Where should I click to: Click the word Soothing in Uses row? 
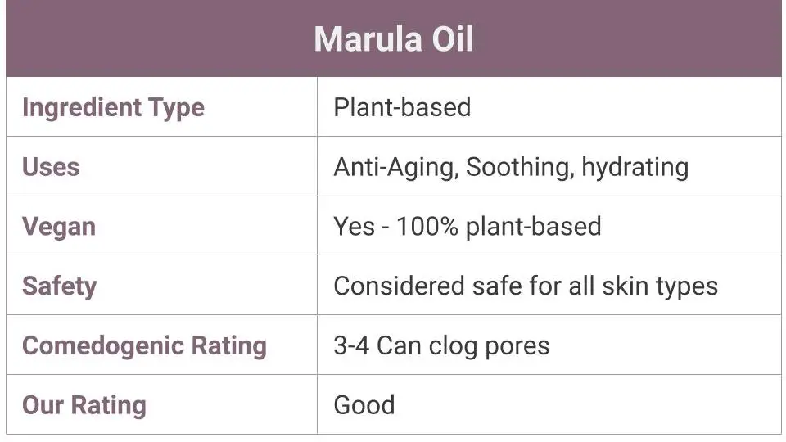click(520, 167)
